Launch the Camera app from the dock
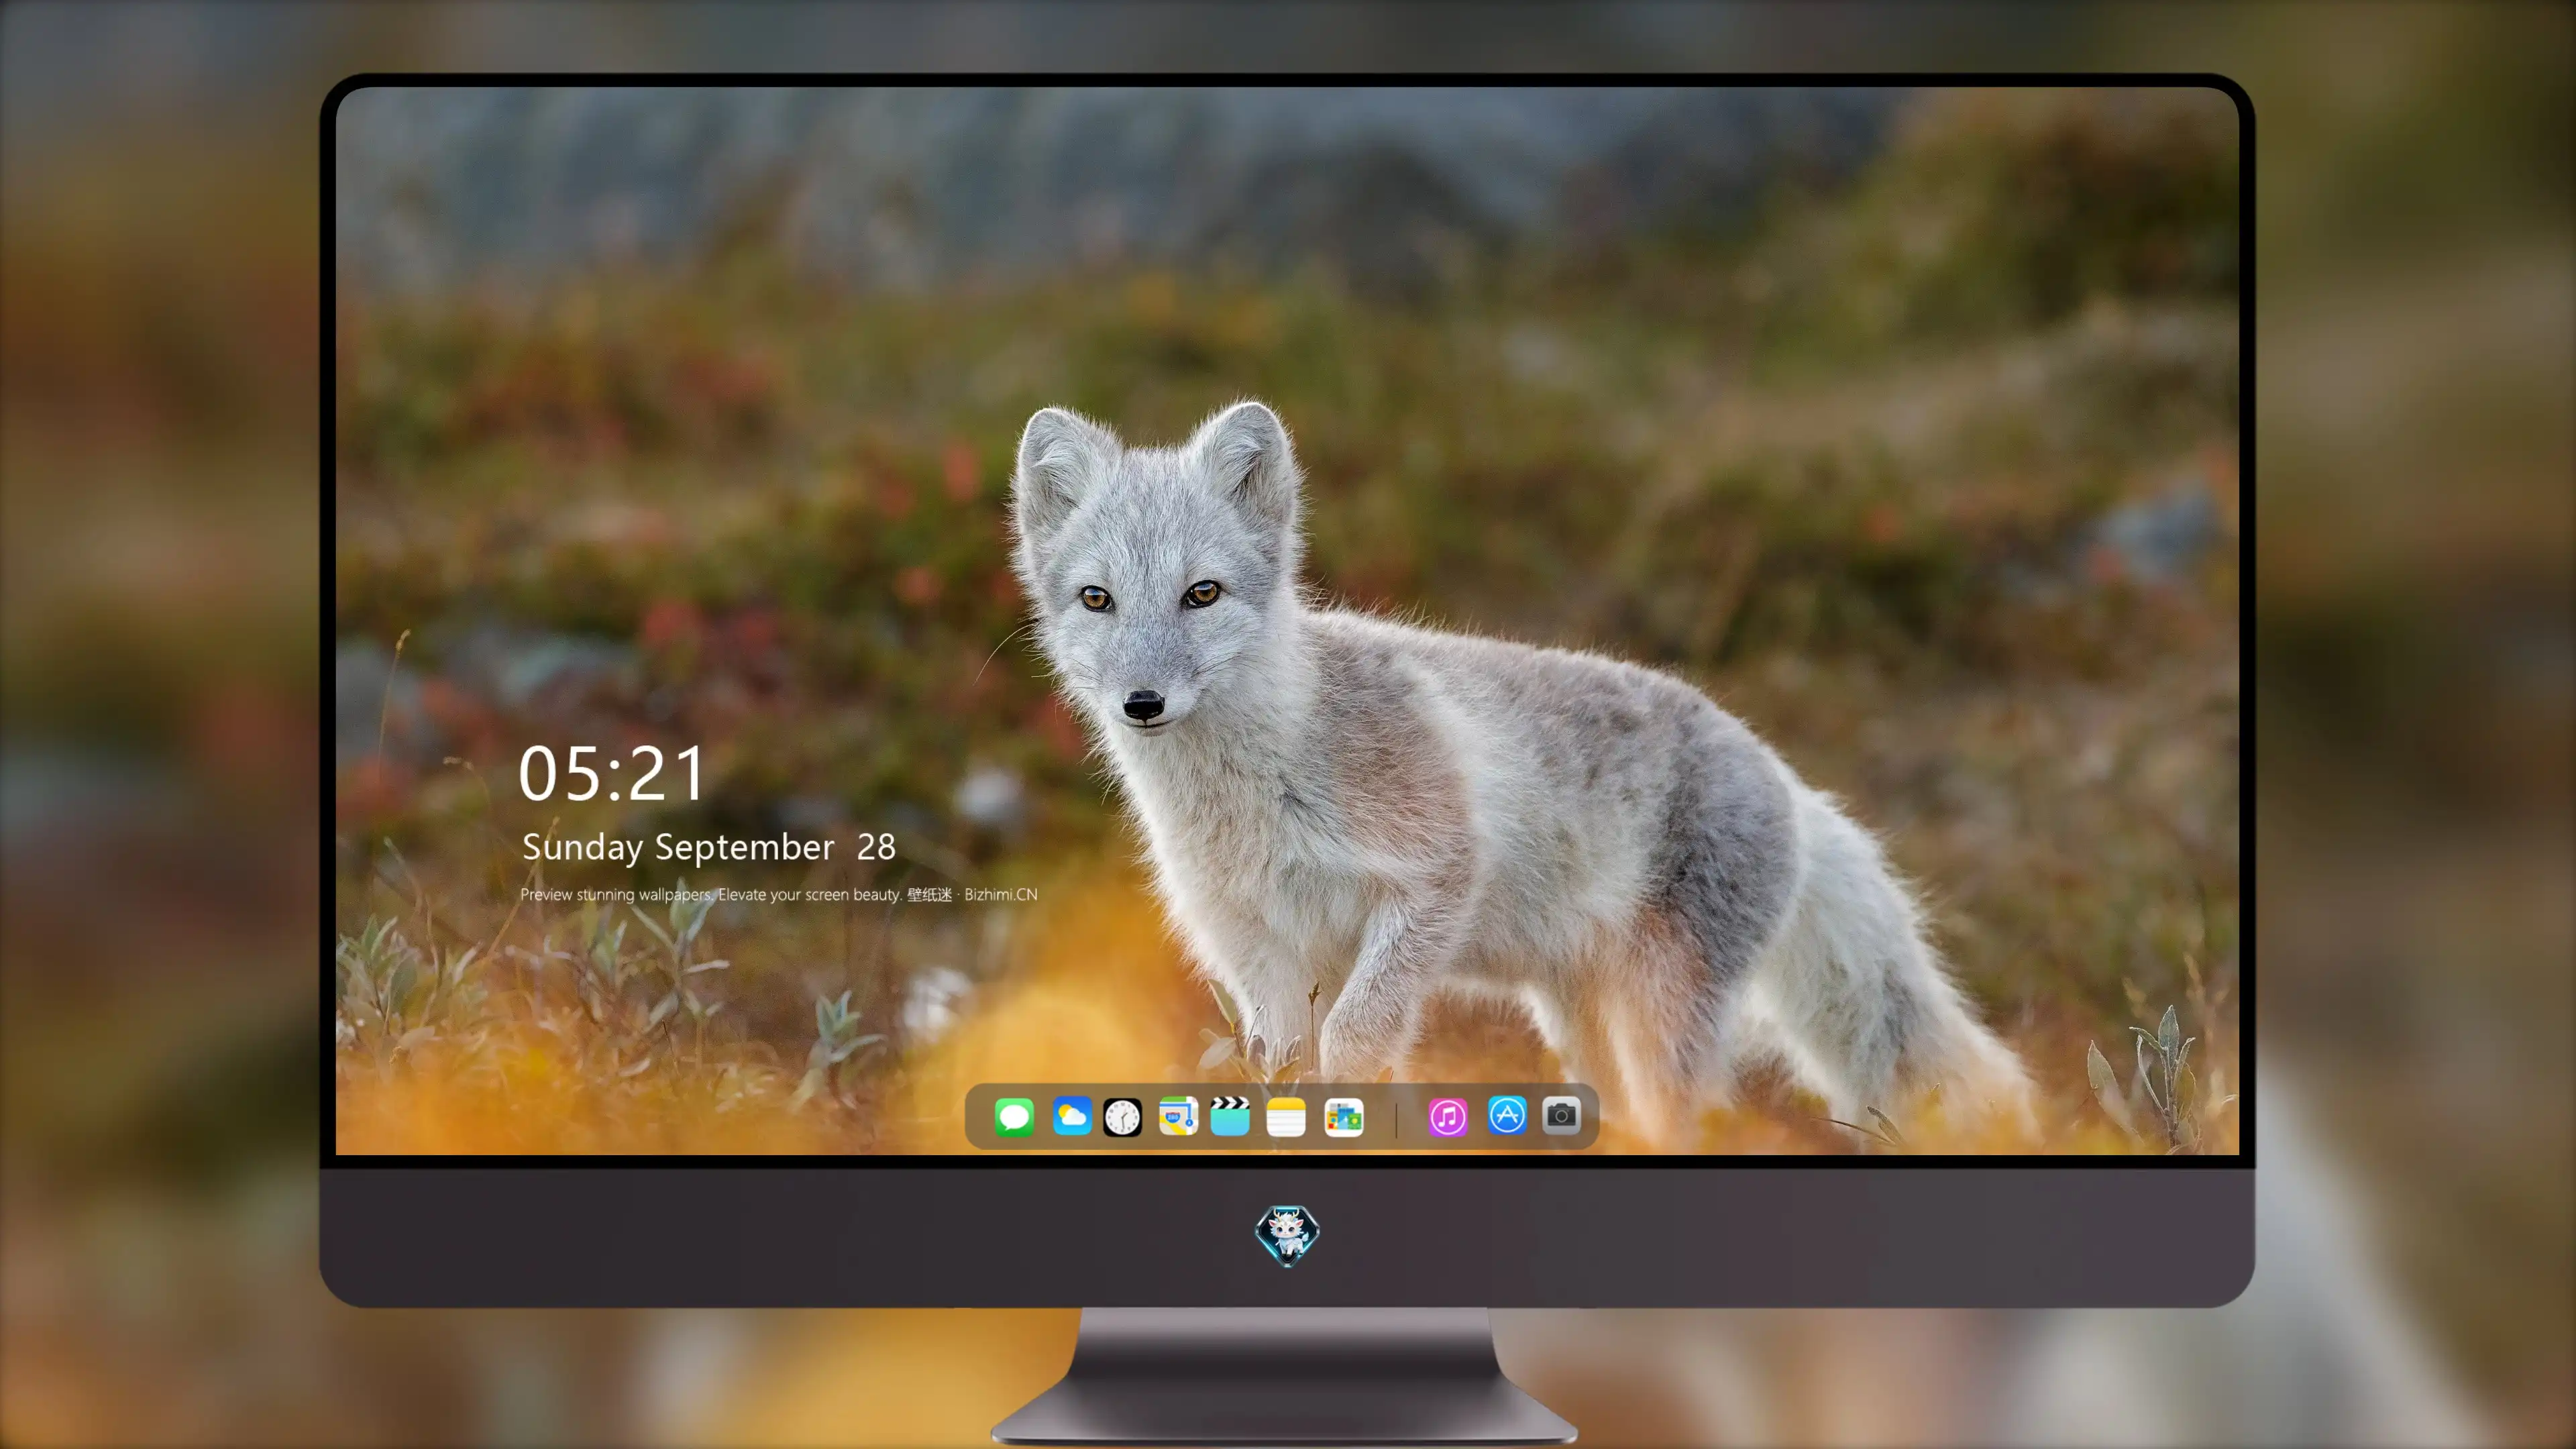Screen dimensions: 2576x1449 pyautogui.click(x=1561, y=1115)
